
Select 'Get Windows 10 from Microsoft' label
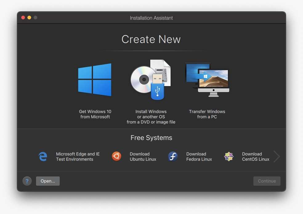[x=95, y=114]
